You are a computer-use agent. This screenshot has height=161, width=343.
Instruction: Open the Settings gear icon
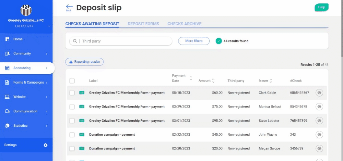click(46, 145)
